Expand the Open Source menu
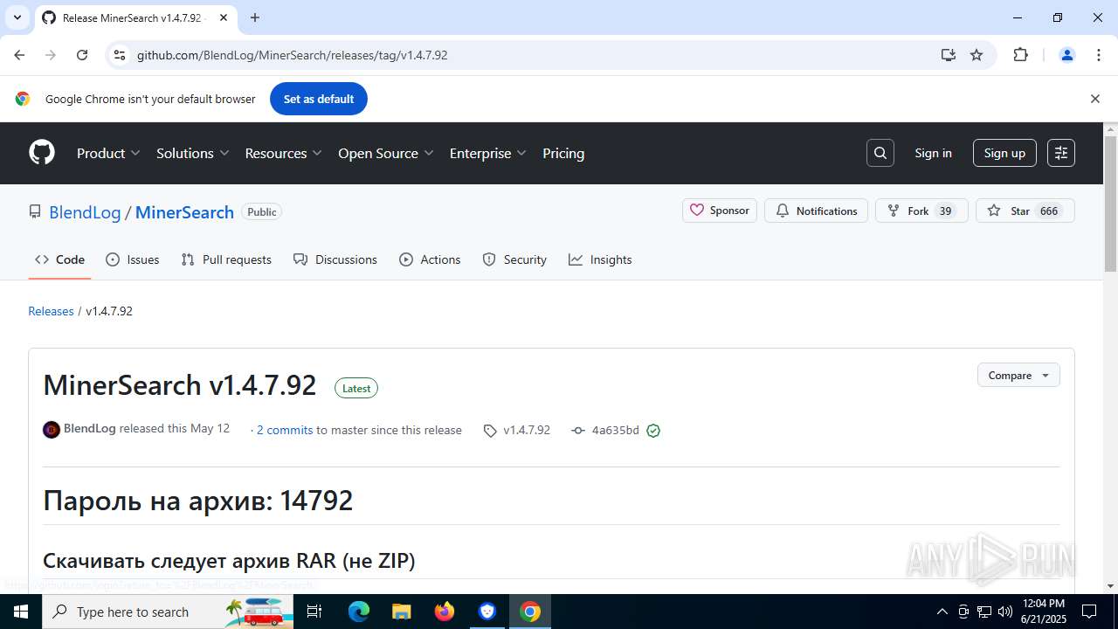Viewport: 1118px width, 629px height. [x=386, y=153]
